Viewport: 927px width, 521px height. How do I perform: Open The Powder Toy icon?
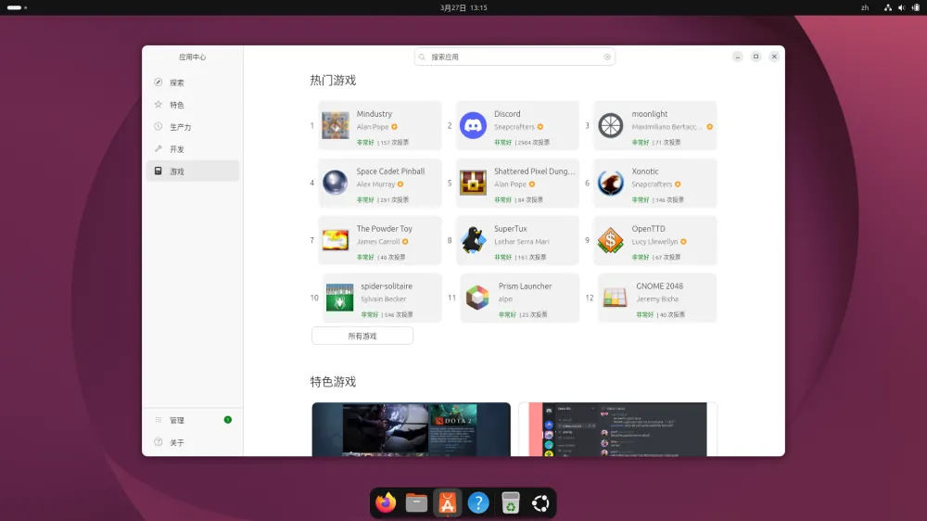click(x=336, y=239)
